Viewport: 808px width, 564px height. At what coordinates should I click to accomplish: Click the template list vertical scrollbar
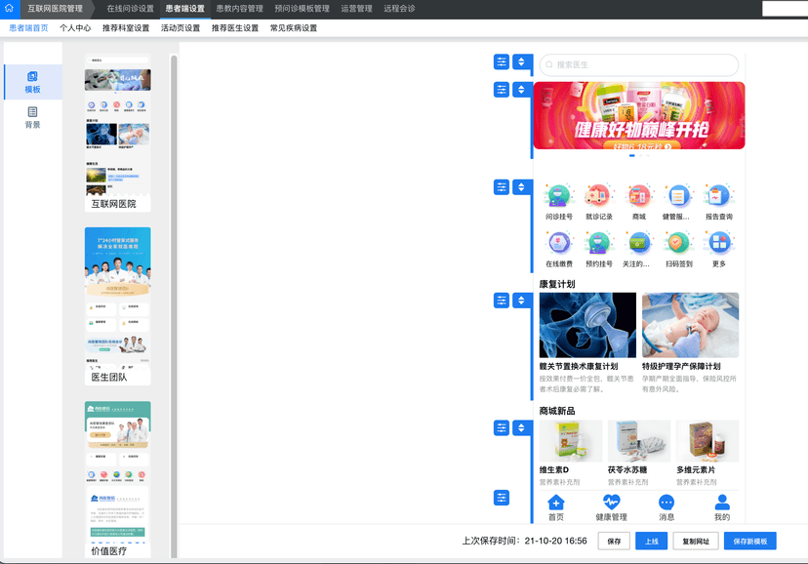pyautogui.click(x=174, y=306)
